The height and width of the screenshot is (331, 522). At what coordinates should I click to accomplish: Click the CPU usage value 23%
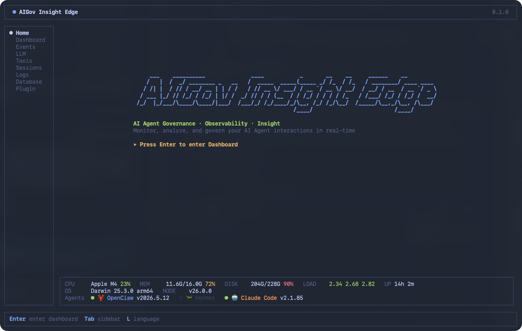(x=125, y=284)
